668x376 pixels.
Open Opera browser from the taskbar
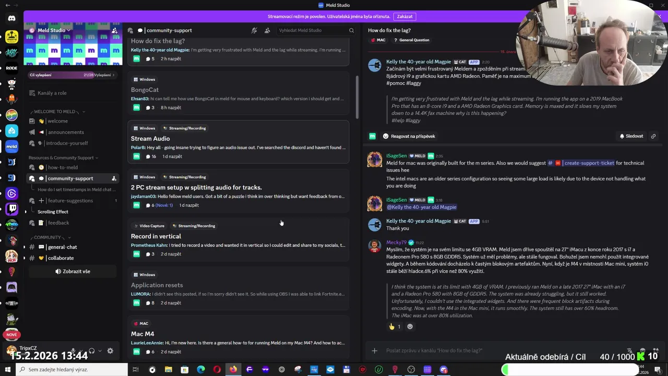(217, 370)
